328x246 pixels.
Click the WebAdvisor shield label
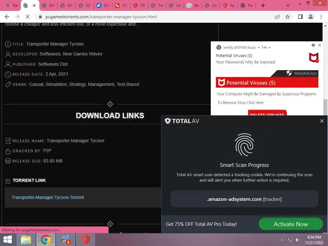click(x=302, y=73)
